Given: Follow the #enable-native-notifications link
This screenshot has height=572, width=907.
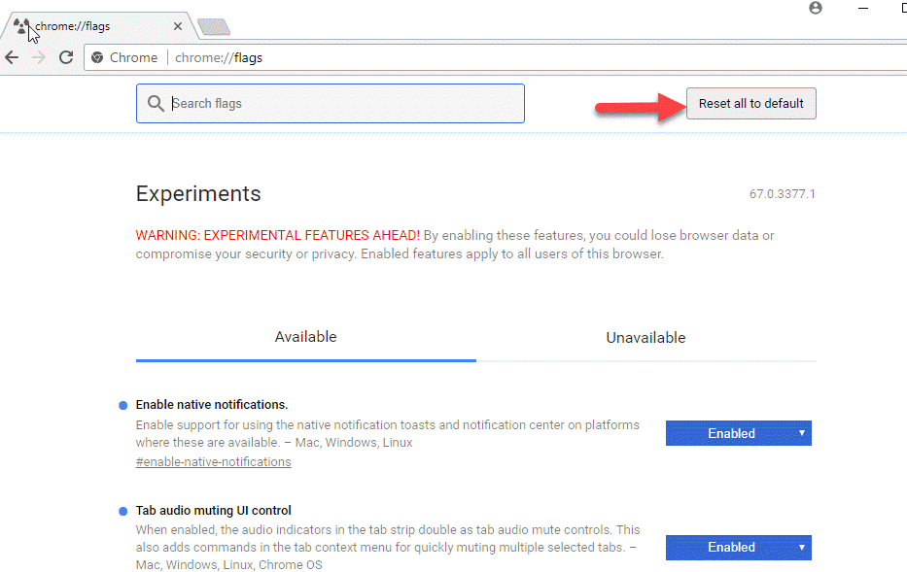Looking at the screenshot, I should [x=214, y=462].
